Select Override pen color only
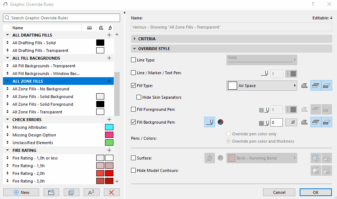 pyautogui.click(x=228, y=134)
